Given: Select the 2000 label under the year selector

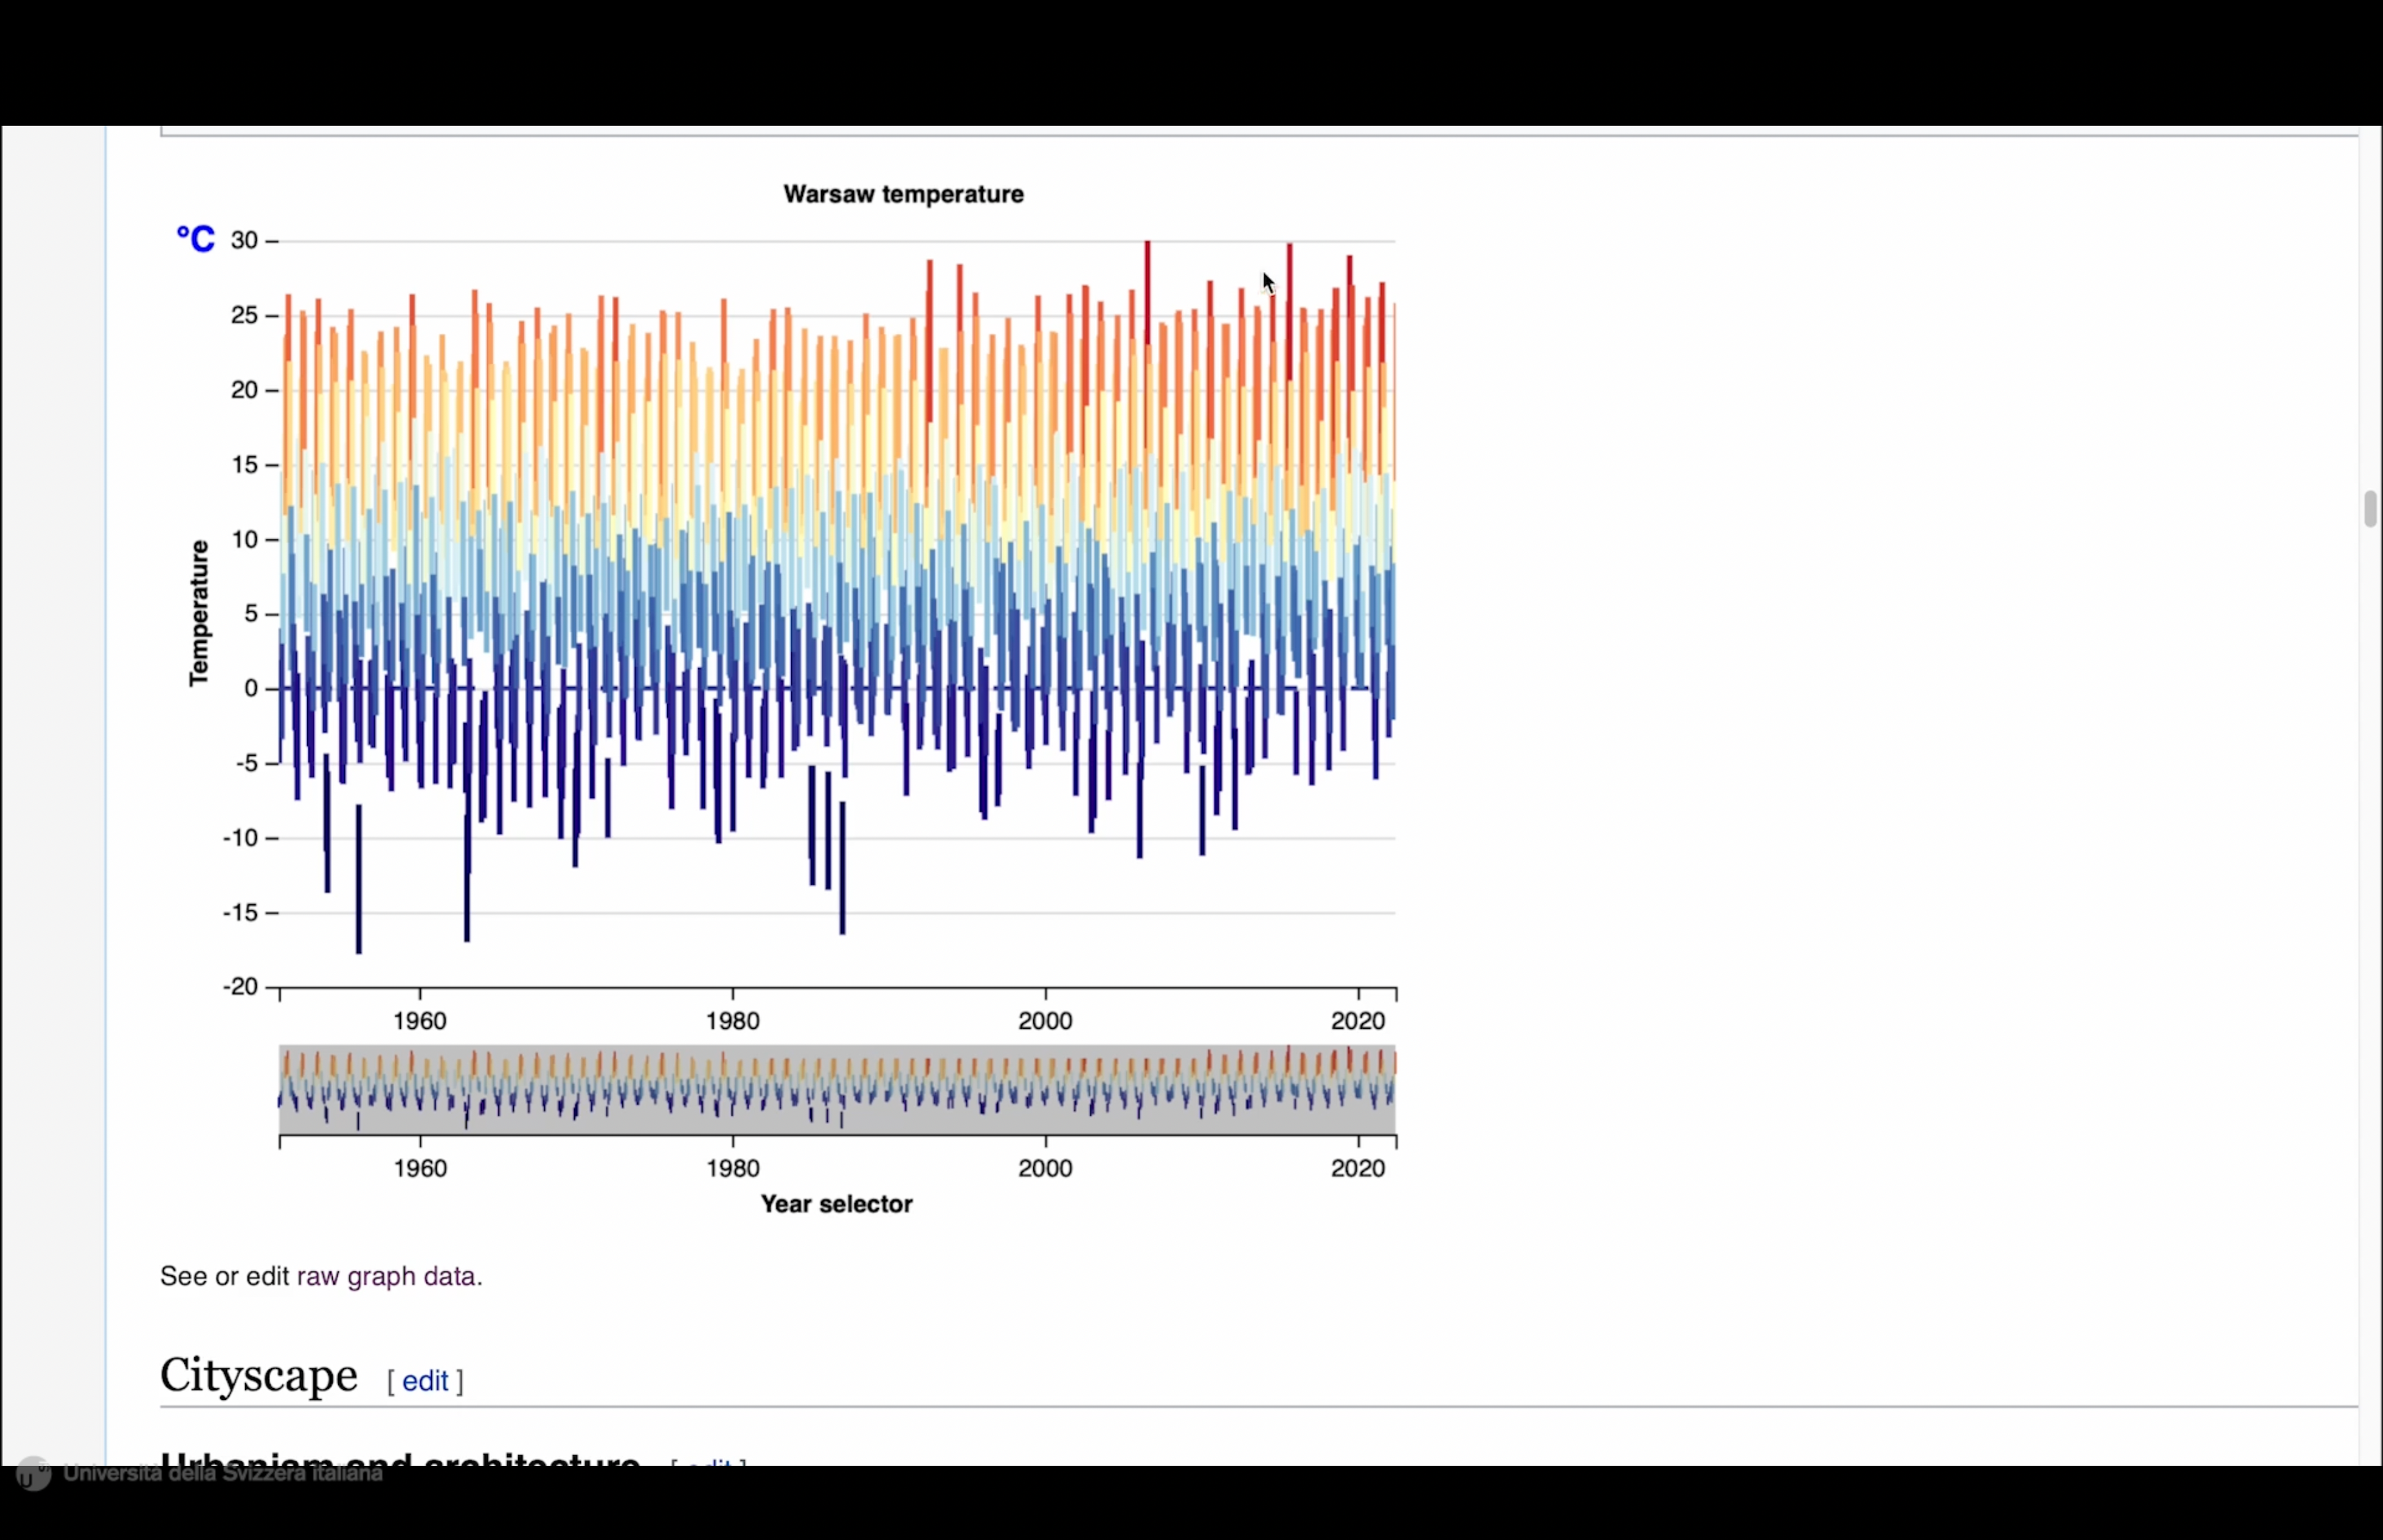Looking at the screenshot, I should point(1045,1168).
